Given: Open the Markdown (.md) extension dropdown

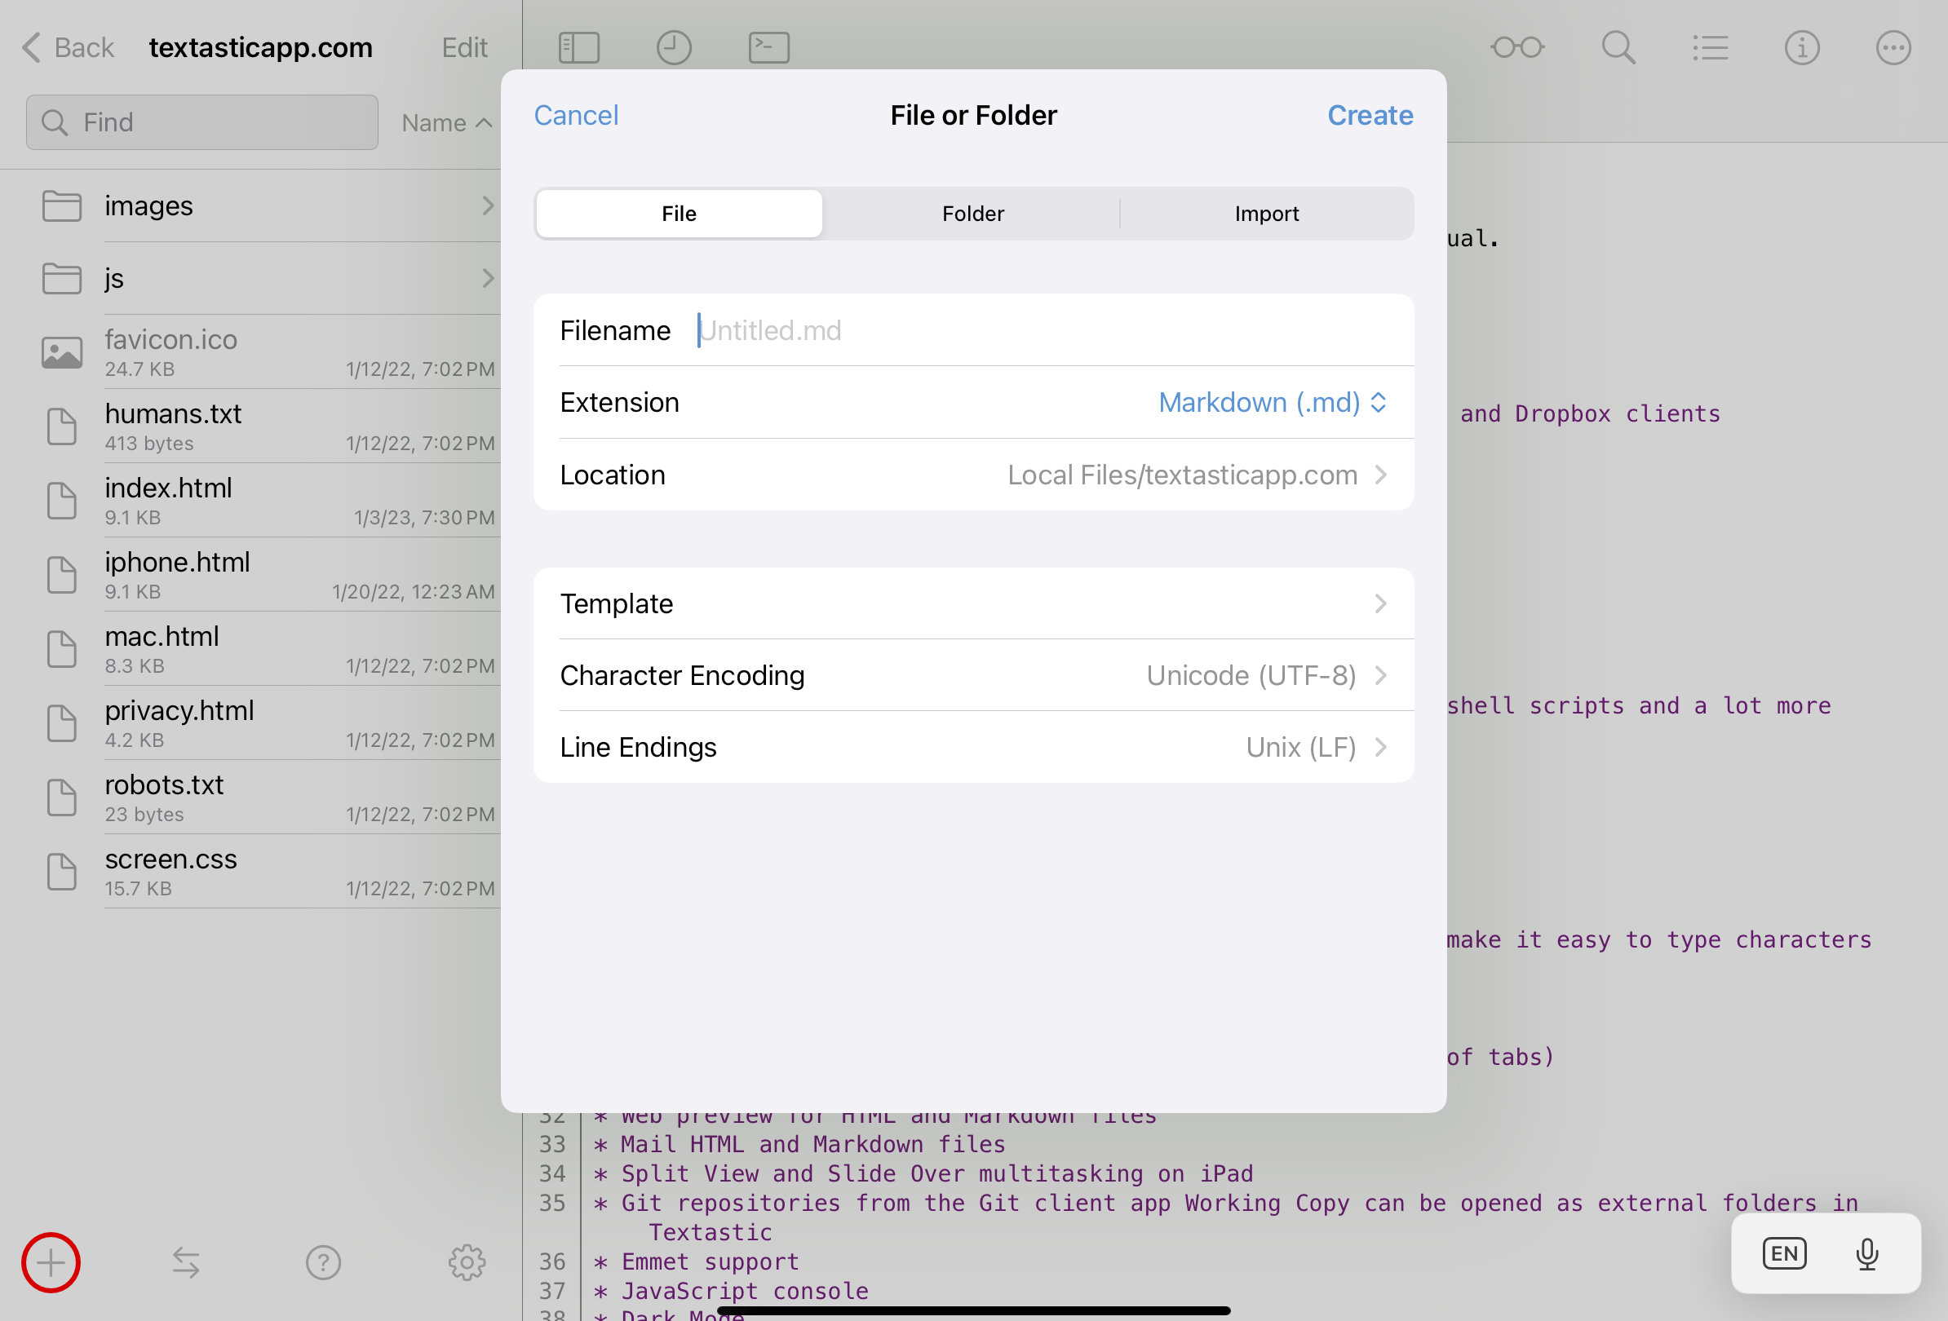Looking at the screenshot, I should [1272, 403].
